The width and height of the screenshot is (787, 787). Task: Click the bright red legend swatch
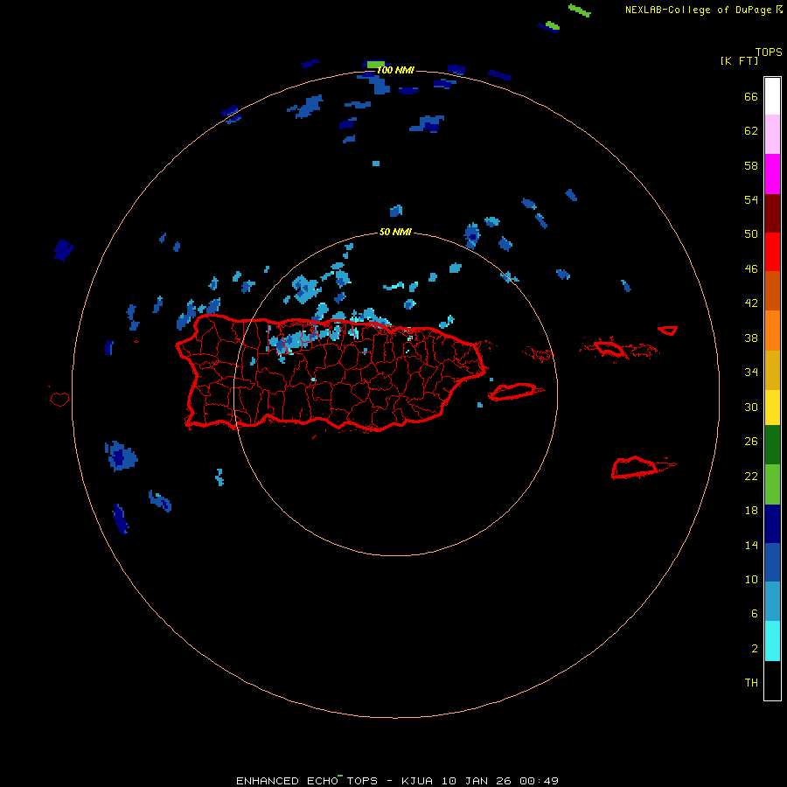(x=772, y=252)
